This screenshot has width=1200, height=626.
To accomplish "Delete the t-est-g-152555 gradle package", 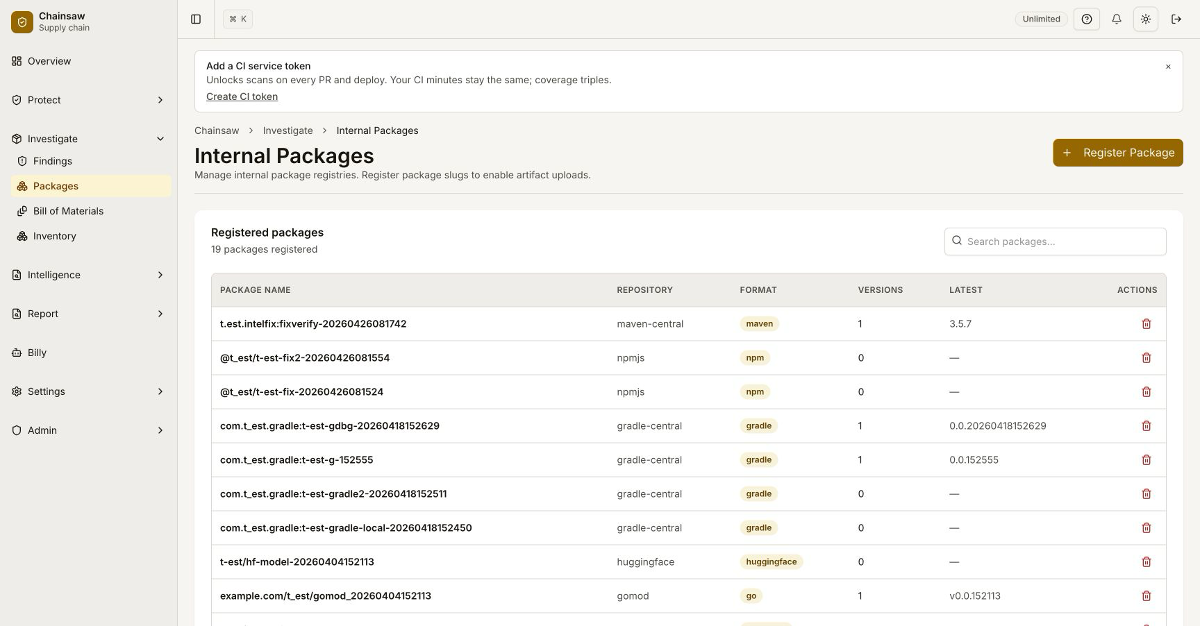I will [1147, 460].
